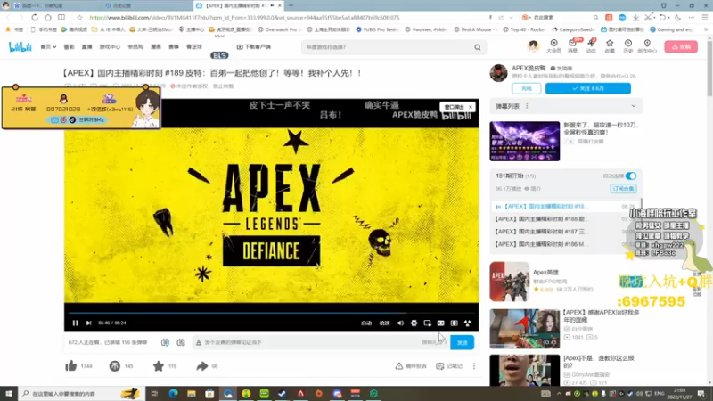
Task: Share the video with the arrow icon
Action: (202, 366)
